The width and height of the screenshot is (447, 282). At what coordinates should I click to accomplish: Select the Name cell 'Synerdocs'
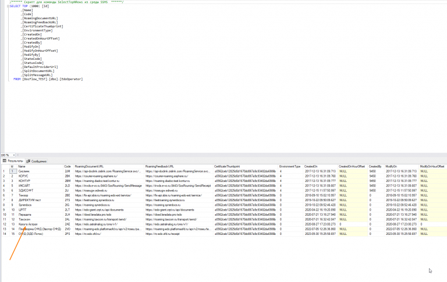point(40,205)
